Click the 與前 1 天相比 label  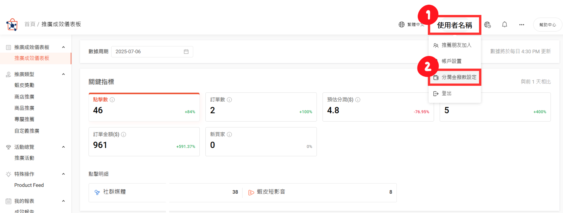click(536, 82)
